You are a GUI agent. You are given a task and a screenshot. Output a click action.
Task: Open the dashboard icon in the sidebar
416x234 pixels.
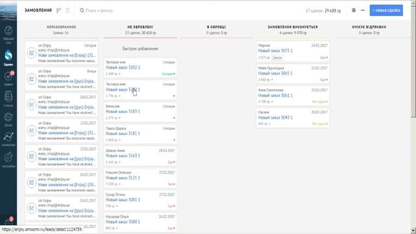click(x=8, y=31)
